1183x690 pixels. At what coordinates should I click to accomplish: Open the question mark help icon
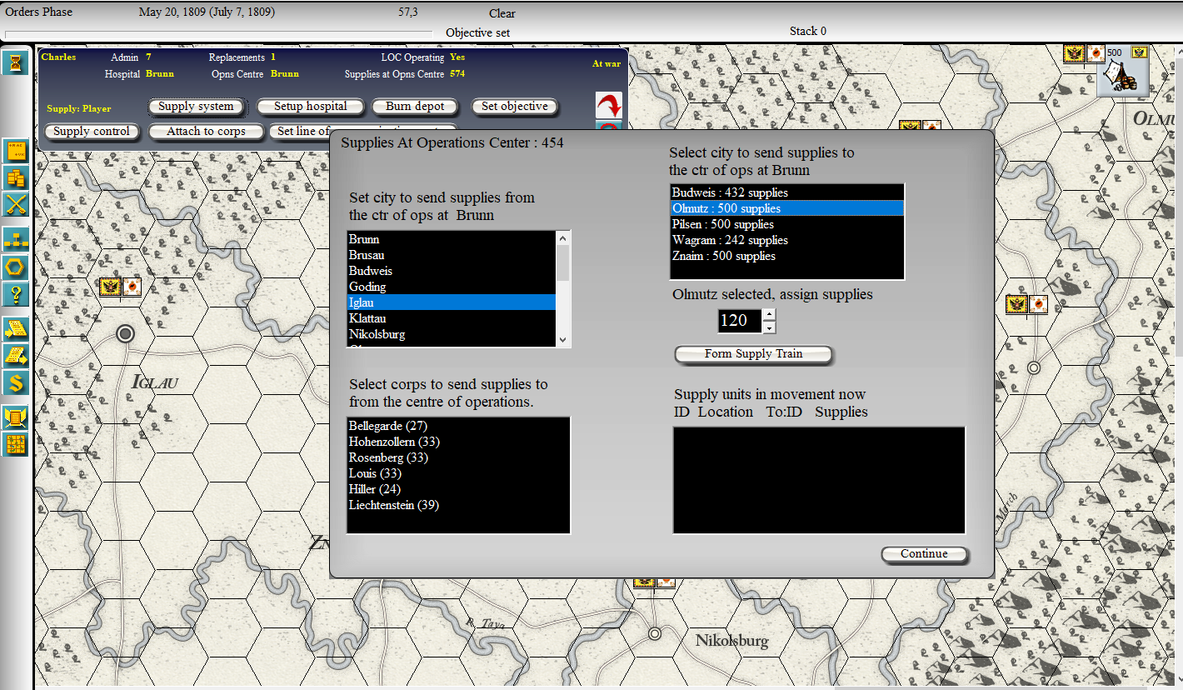click(17, 294)
